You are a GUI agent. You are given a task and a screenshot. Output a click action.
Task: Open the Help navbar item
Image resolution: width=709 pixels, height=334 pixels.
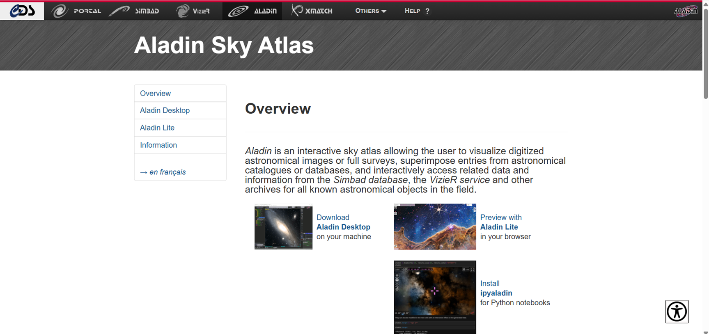point(412,11)
